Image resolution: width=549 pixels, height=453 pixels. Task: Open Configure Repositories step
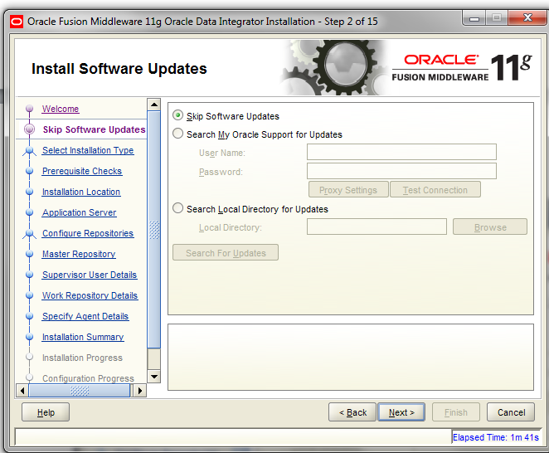tap(88, 233)
